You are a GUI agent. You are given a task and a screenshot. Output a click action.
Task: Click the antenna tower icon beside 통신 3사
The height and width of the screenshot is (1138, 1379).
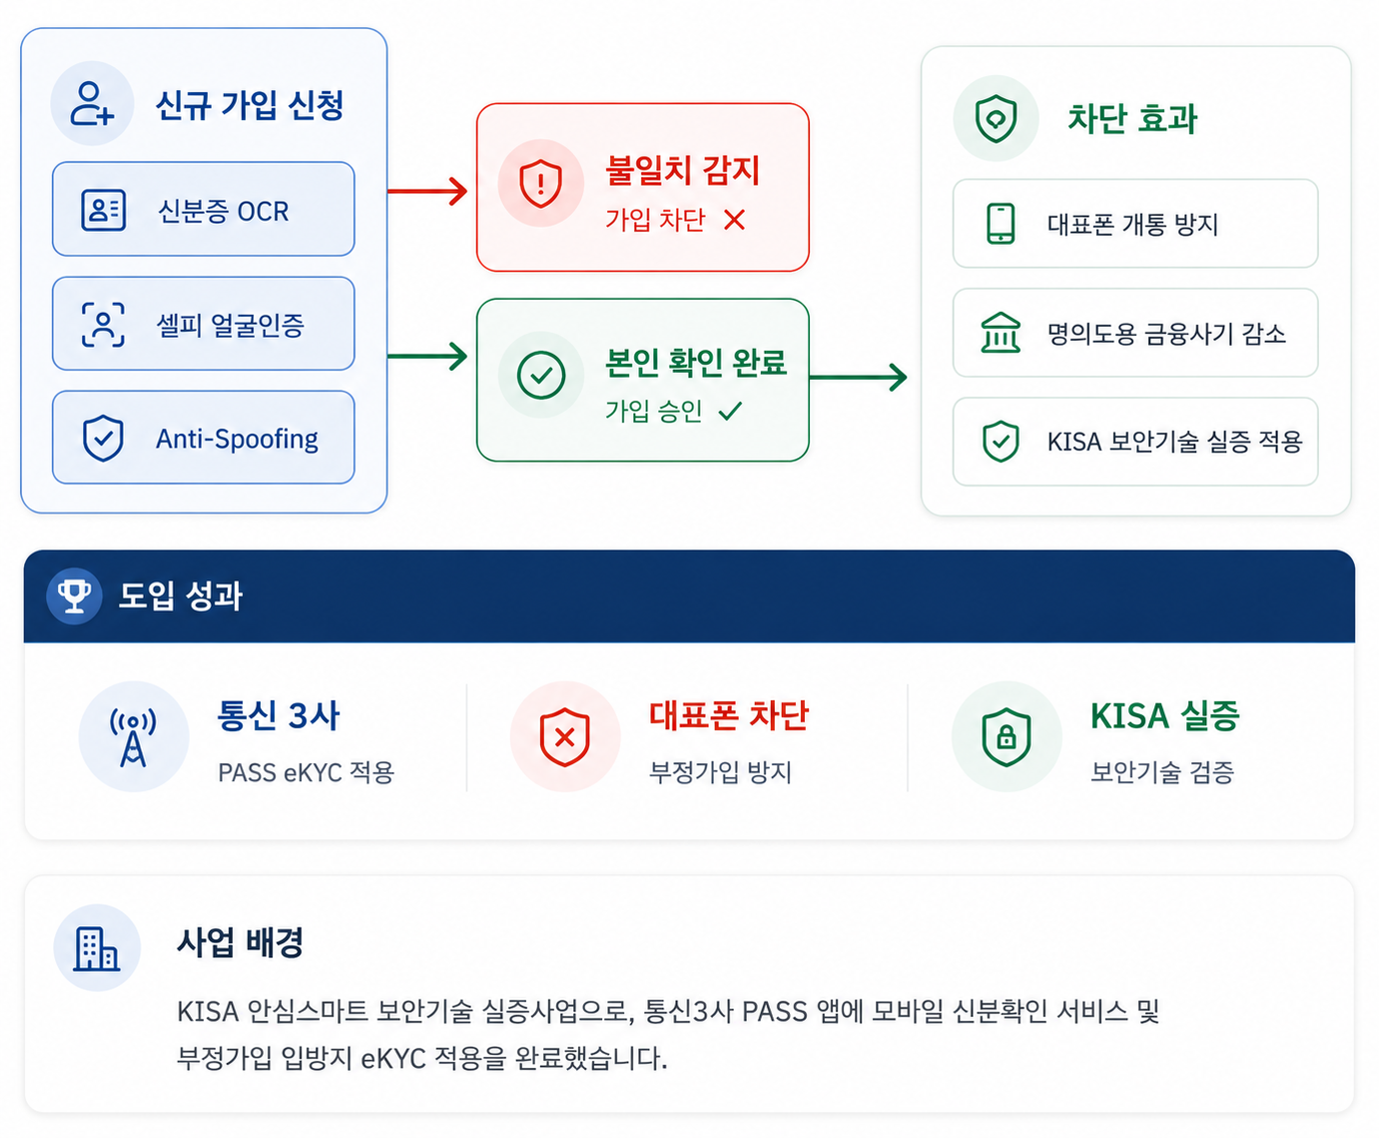click(133, 737)
